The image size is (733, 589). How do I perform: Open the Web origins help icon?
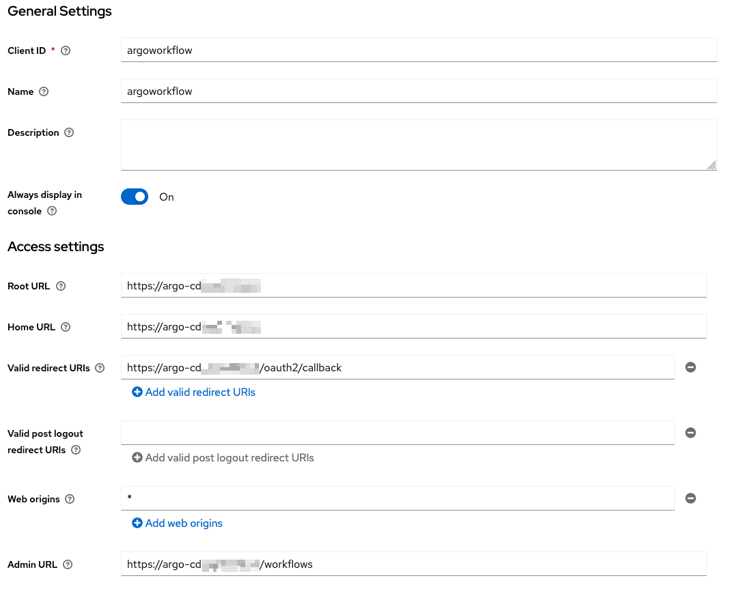pos(70,499)
